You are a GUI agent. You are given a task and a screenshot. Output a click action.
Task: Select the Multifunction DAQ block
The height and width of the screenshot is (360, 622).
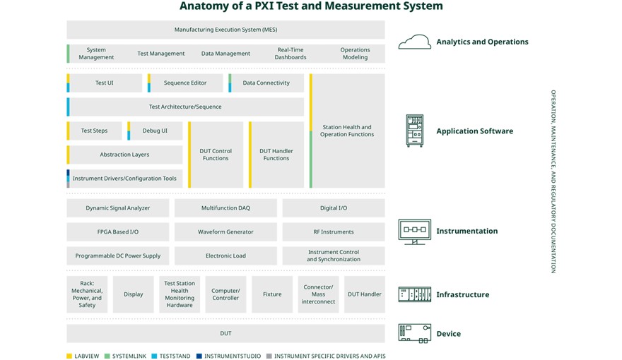point(225,208)
